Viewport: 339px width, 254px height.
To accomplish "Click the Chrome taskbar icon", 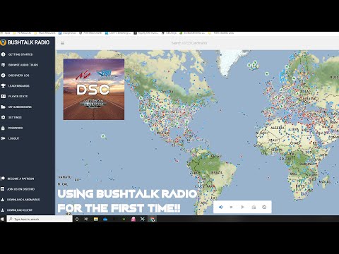I will [153, 219].
